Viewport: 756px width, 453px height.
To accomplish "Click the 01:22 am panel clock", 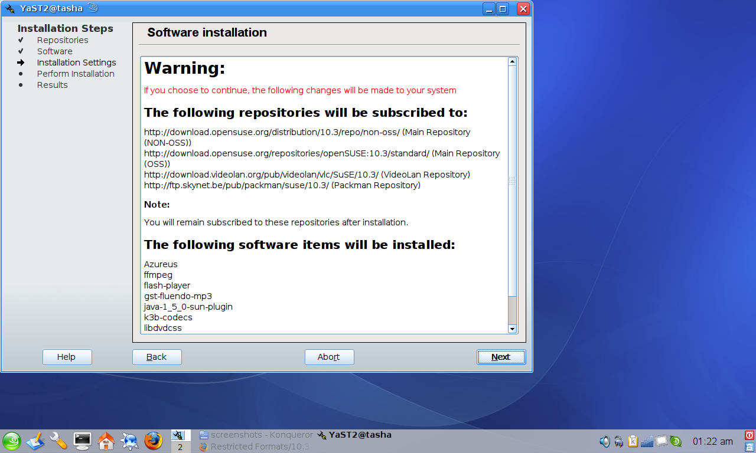I will tap(712, 441).
